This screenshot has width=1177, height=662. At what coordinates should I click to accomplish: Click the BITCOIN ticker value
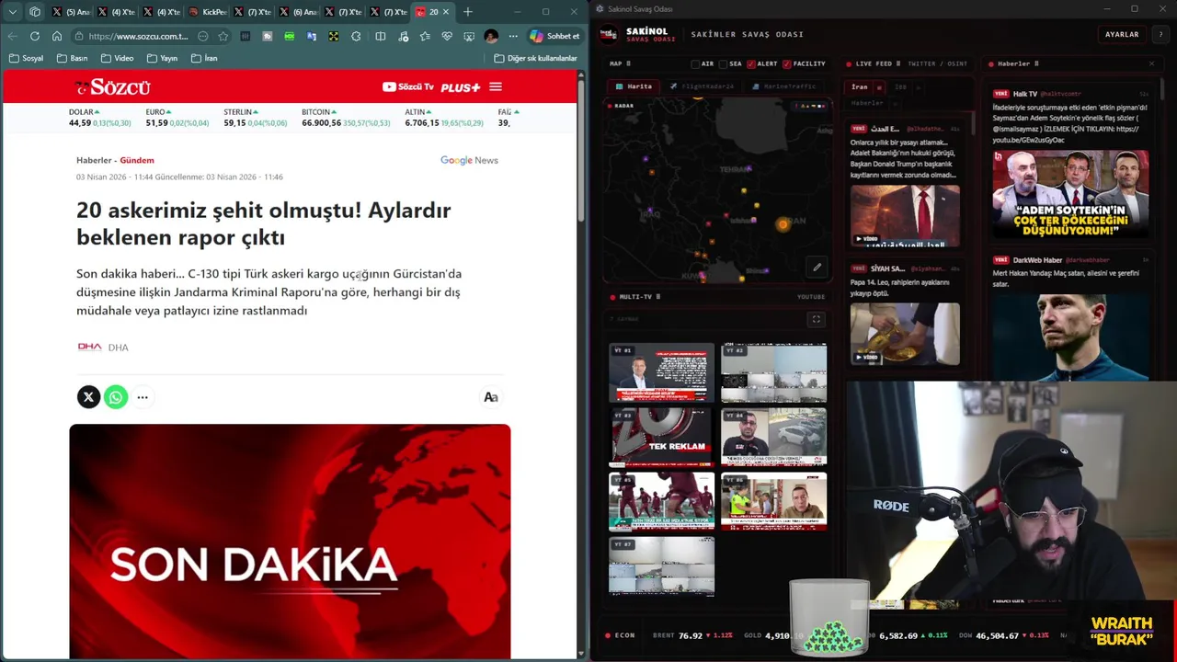click(x=321, y=123)
